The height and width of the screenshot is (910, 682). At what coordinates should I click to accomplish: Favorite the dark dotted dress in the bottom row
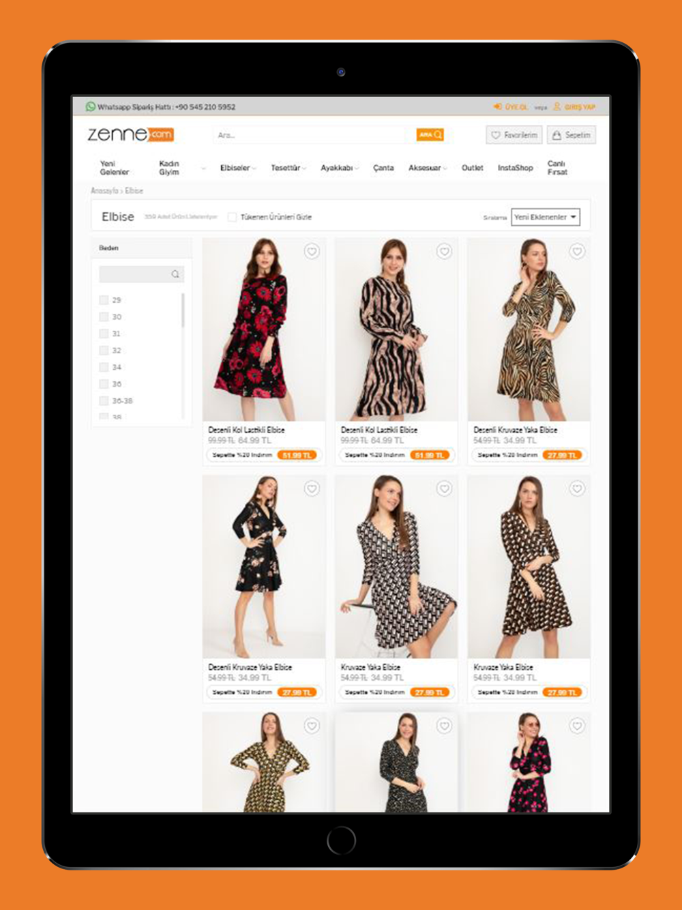point(444,726)
